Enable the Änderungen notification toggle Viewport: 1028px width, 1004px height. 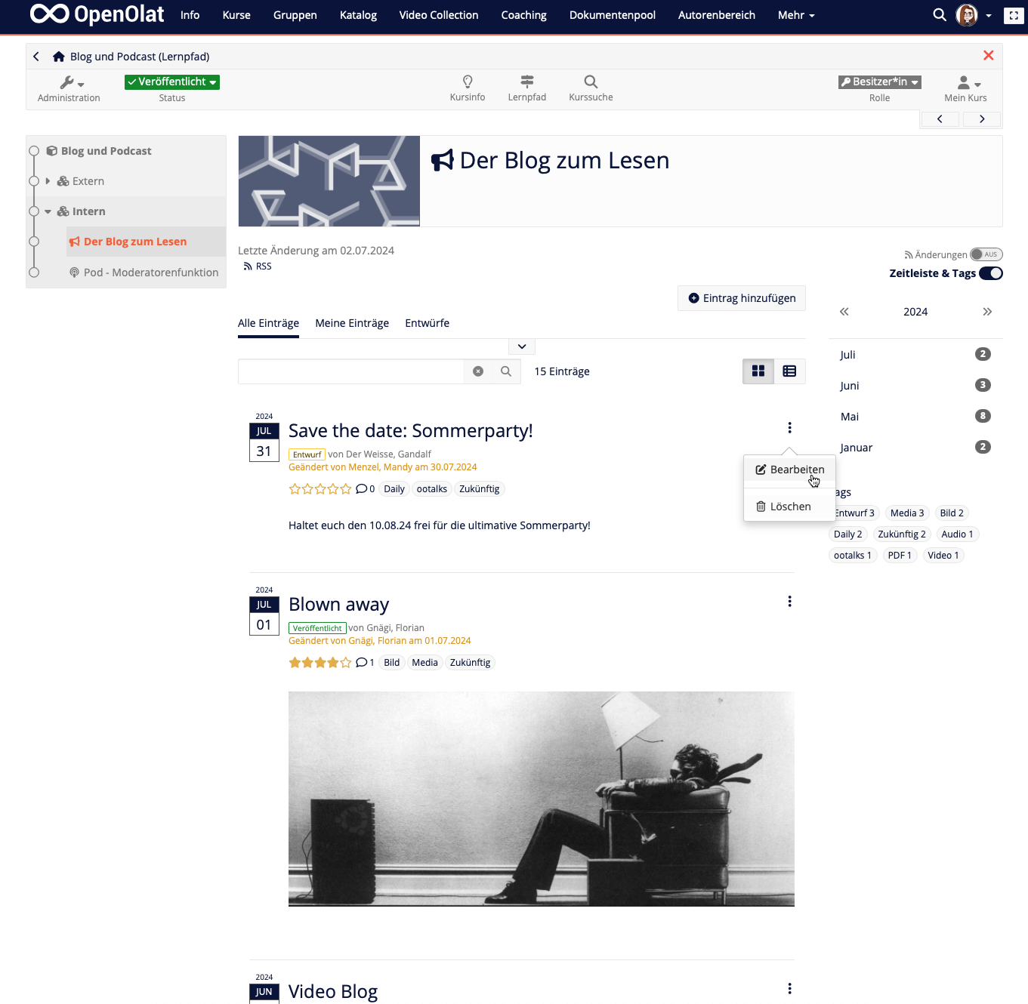pos(986,254)
